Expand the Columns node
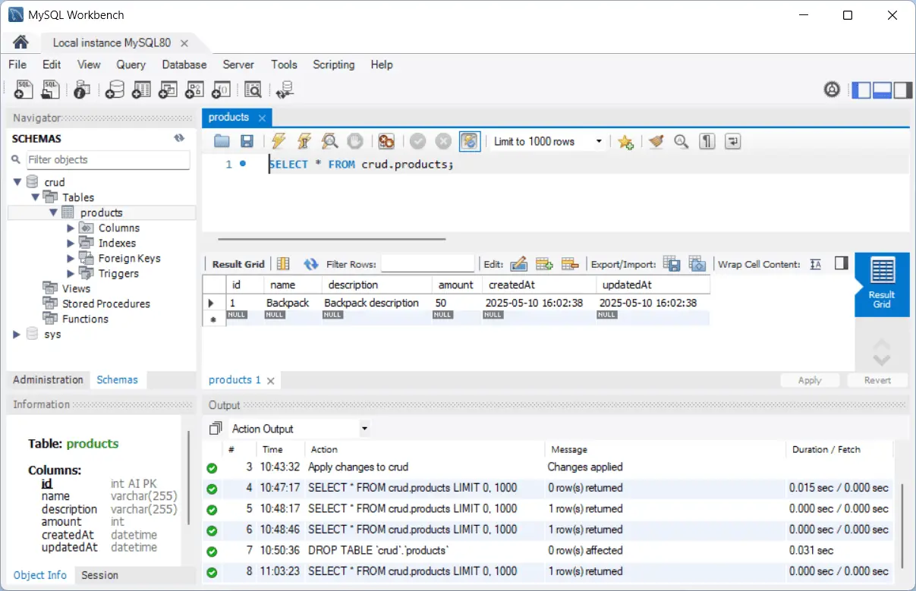This screenshot has width=916, height=591. click(71, 228)
